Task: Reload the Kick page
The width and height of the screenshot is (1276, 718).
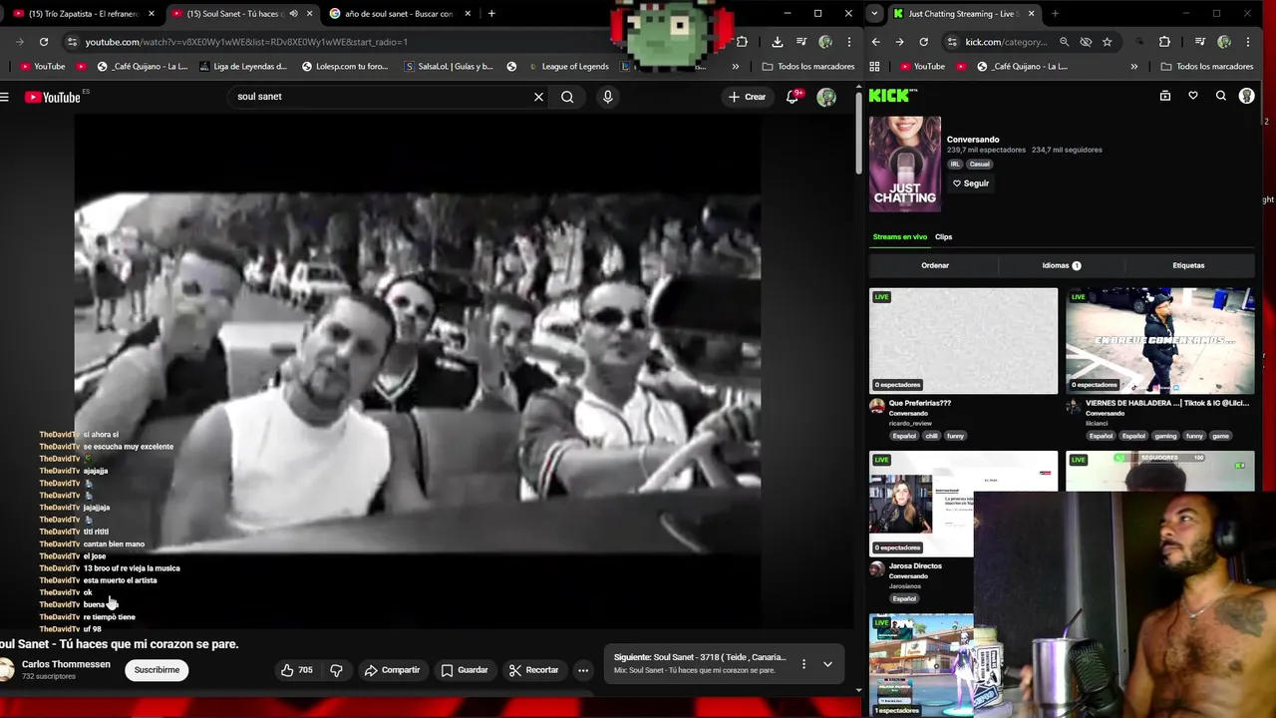Action: coord(923,42)
